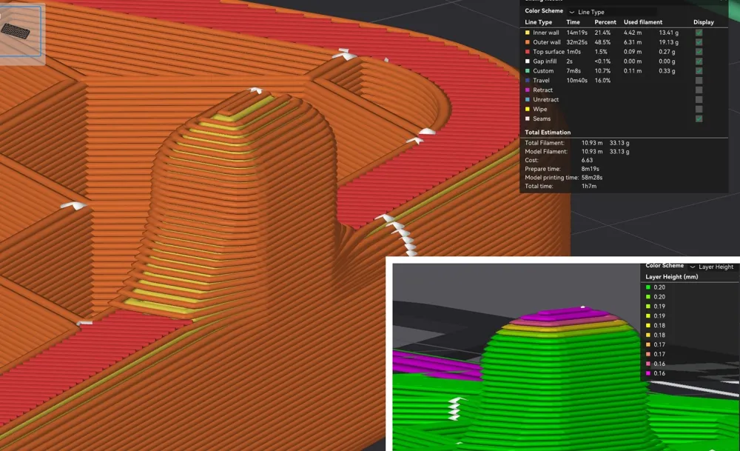Enable the Retract display checkbox
The width and height of the screenshot is (740, 451).
pyautogui.click(x=699, y=90)
